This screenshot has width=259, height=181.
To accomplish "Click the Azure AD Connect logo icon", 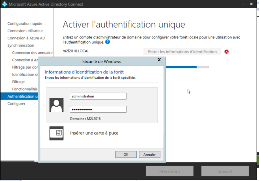I will coord(4,4).
